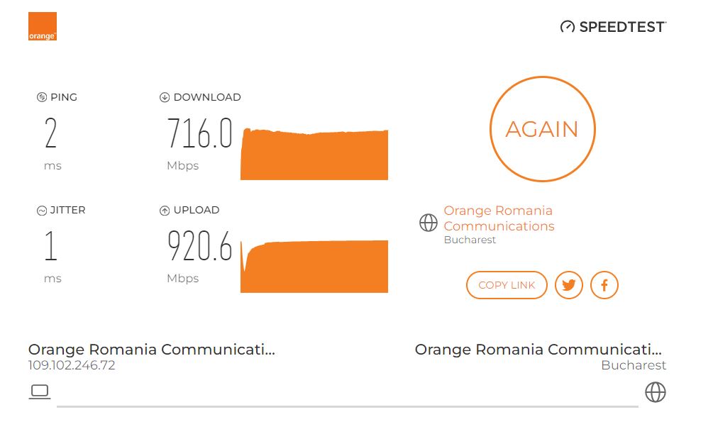This screenshot has height=434, width=713.
Task: Click the COPY LINK button
Action: (x=507, y=285)
